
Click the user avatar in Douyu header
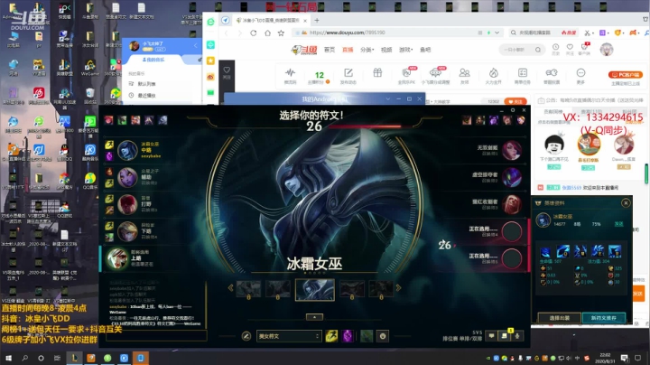(x=607, y=50)
